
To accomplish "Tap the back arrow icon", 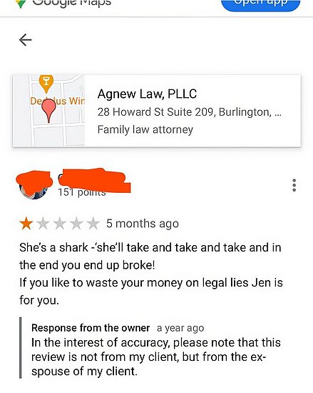I will click(25, 40).
